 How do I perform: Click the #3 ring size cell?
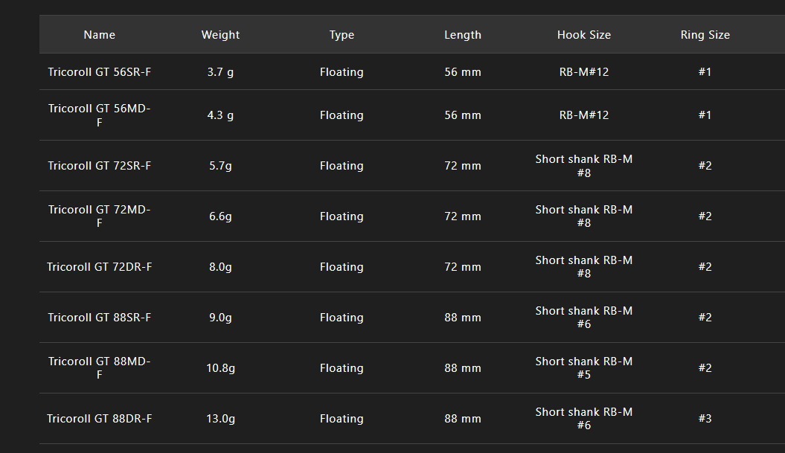[x=705, y=419]
